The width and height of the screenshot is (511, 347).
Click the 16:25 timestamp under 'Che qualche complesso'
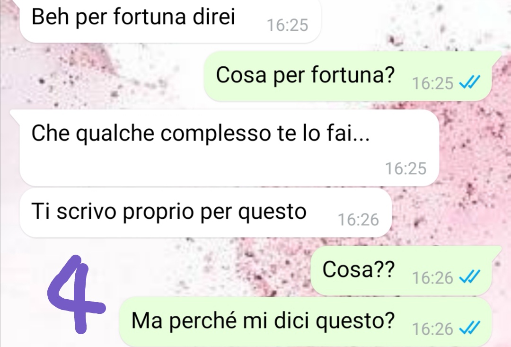406,169
